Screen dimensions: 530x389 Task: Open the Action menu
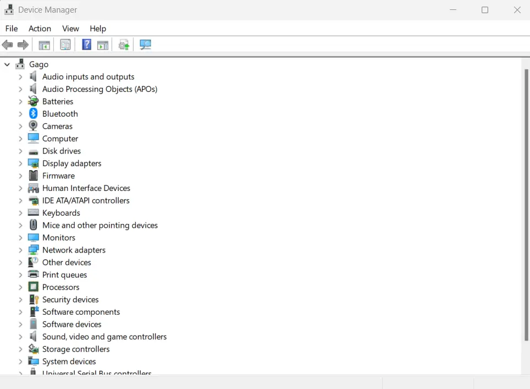click(39, 28)
